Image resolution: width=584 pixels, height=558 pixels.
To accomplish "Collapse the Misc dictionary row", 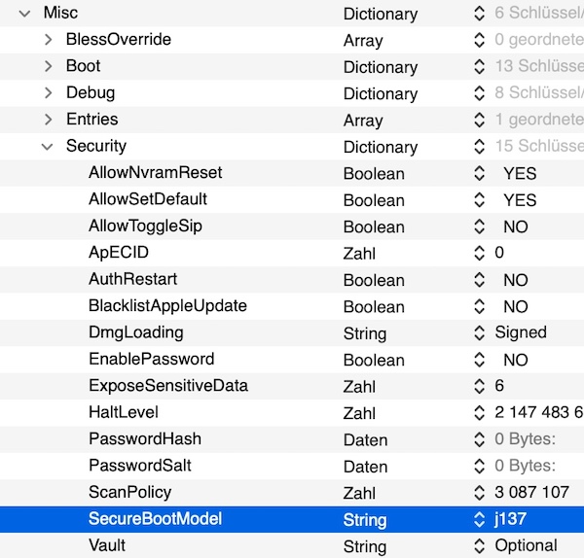I will tap(23, 14).
